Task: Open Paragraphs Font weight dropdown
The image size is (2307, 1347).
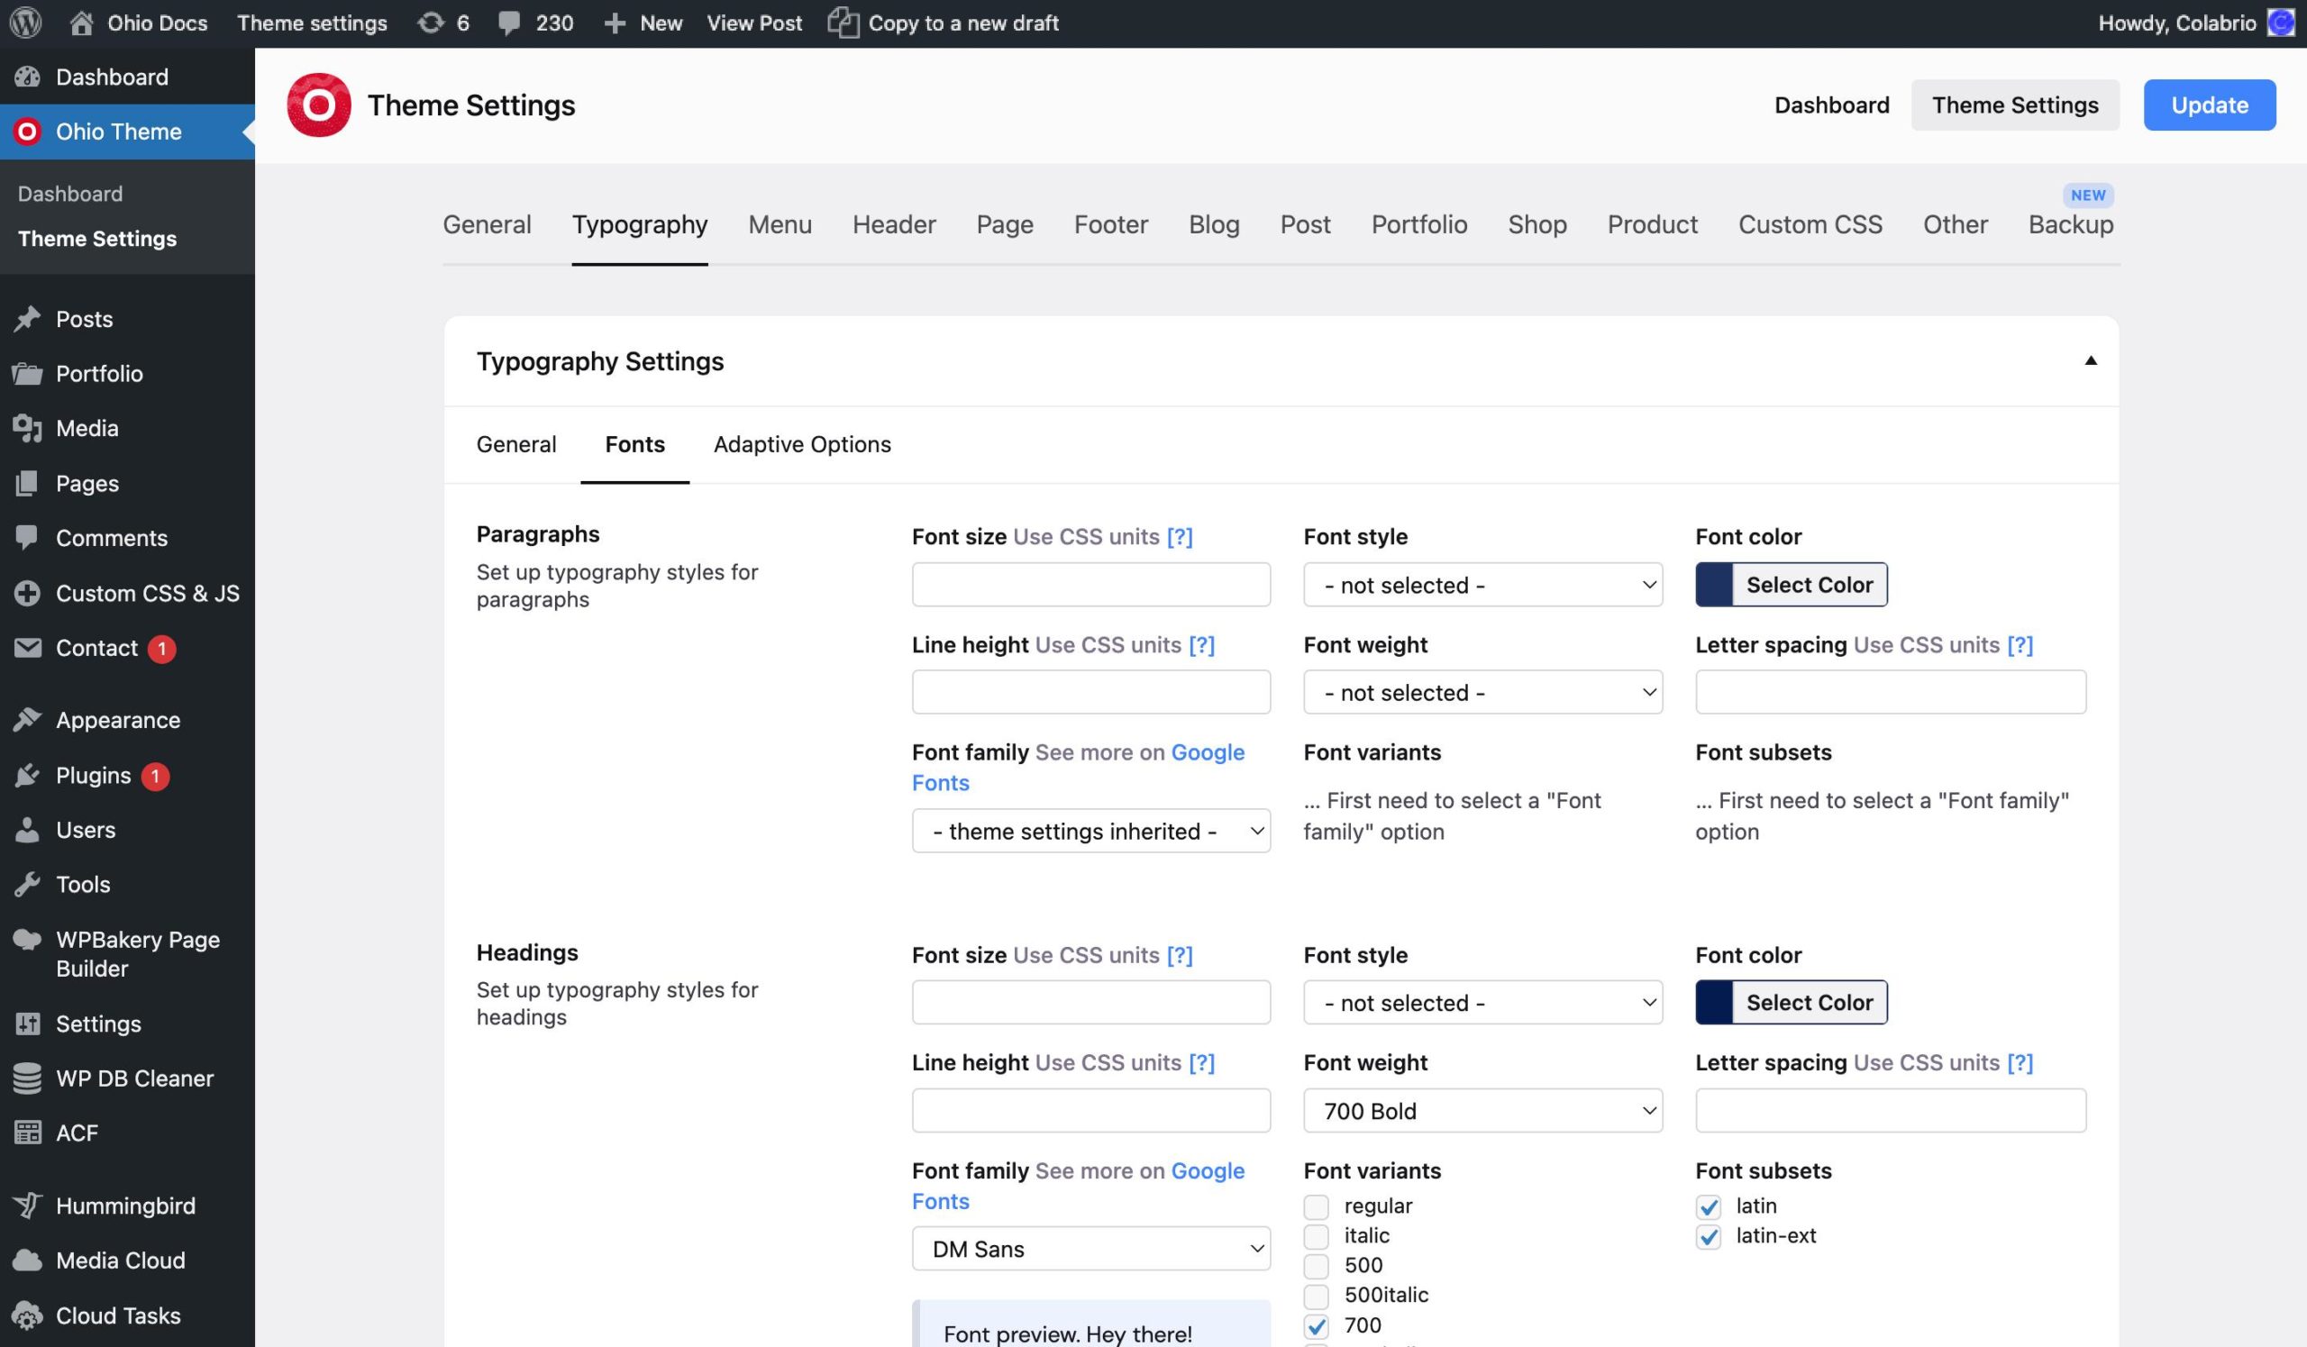Action: (1482, 693)
